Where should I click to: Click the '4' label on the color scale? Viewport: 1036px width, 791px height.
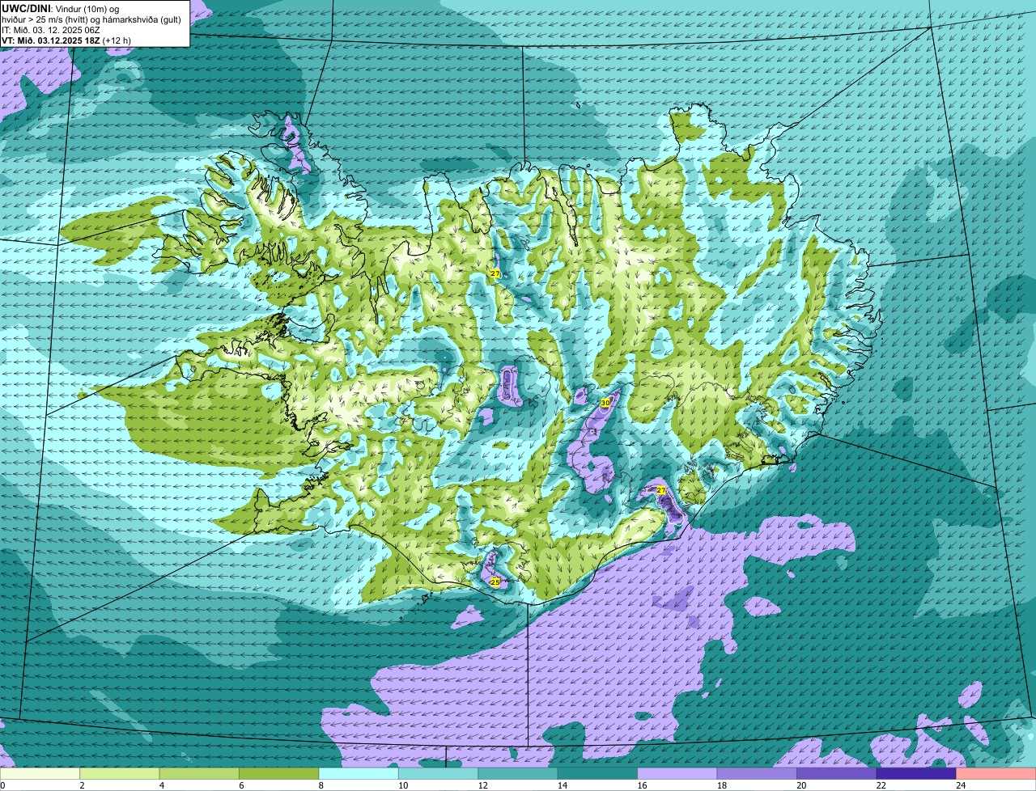tap(161, 785)
